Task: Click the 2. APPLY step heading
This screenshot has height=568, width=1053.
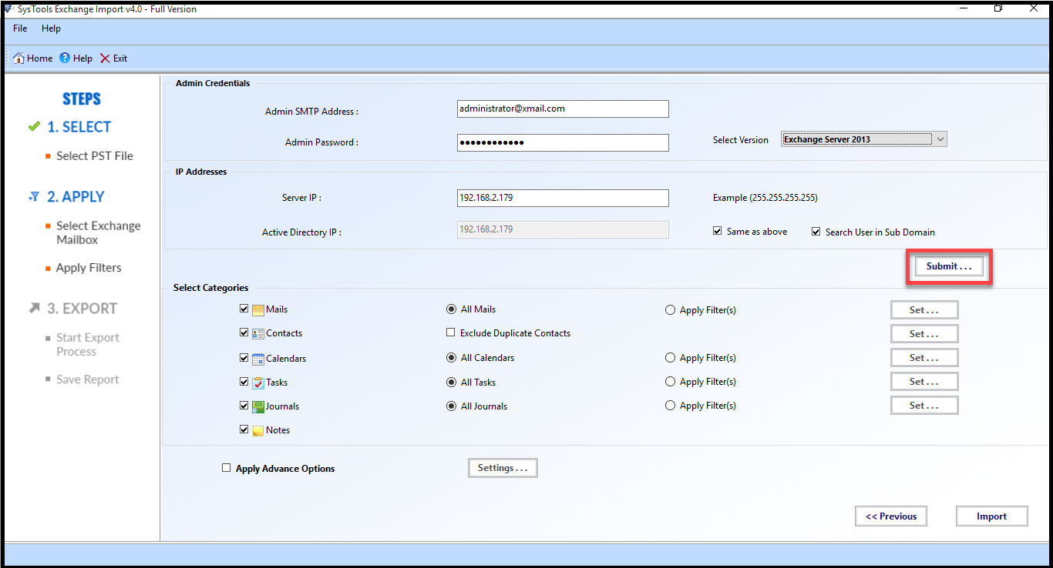Action: [x=76, y=197]
